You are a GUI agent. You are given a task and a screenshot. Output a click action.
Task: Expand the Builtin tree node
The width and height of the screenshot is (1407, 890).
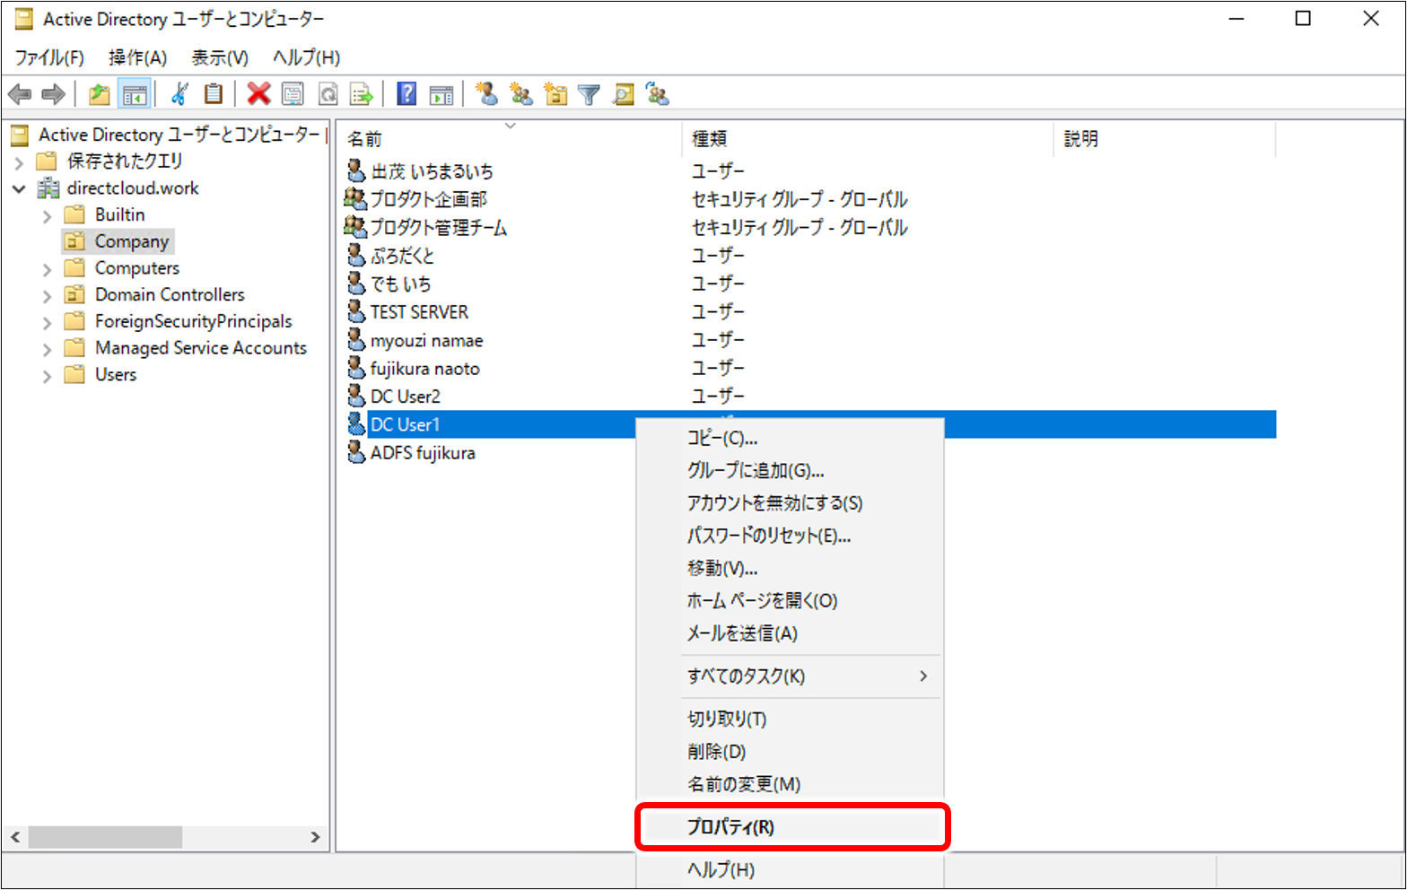click(x=48, y=216)
